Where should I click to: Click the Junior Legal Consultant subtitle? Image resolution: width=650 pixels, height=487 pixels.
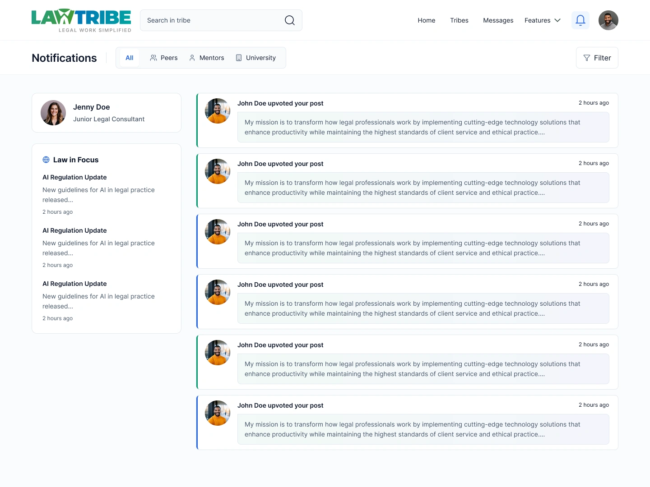(x=109, y=119)
